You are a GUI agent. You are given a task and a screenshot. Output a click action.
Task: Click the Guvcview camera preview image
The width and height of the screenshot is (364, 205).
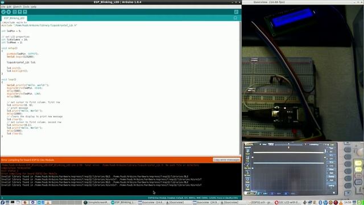303,73
